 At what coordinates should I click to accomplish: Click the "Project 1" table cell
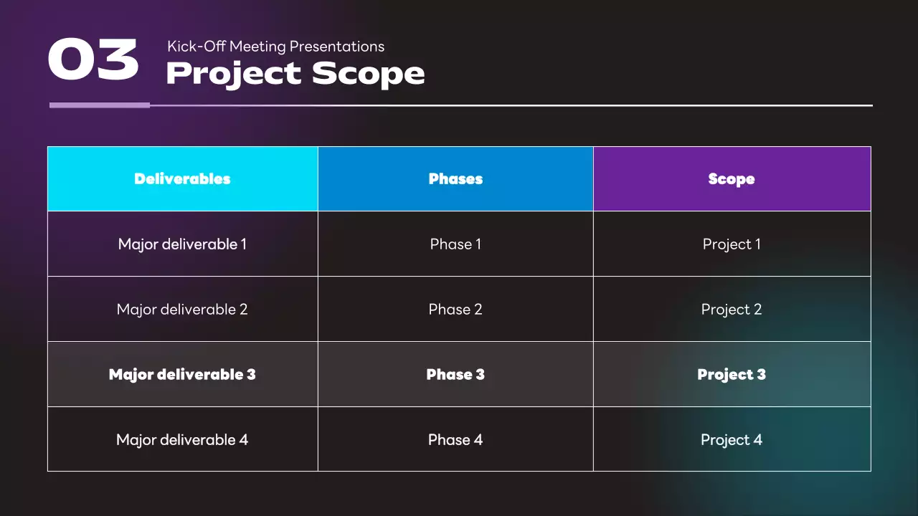pyautogui.click(x=732, y=244)
